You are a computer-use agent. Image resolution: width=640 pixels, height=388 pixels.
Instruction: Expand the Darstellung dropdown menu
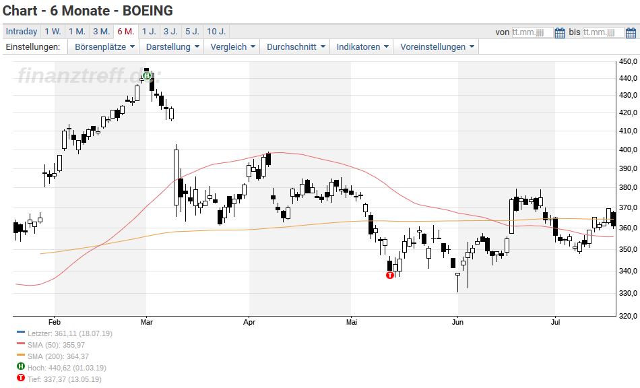click(172, 47)
